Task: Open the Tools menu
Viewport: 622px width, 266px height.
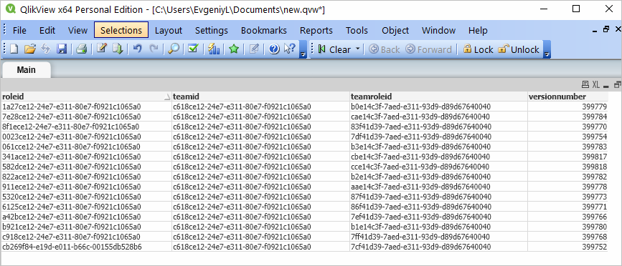Action: click(x=357, y=31)
